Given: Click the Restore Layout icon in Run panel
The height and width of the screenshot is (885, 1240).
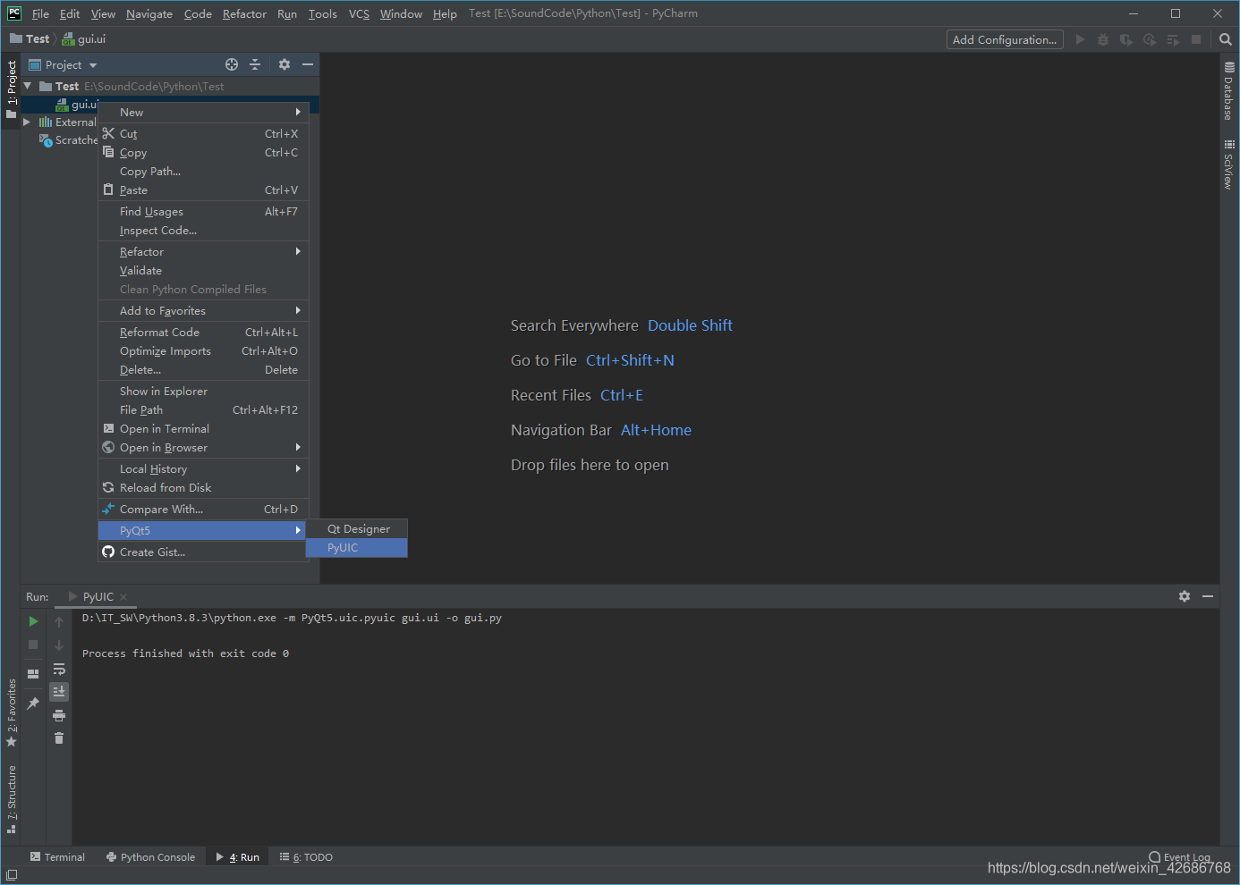Looking at the screenshot, I should (33, 674).
